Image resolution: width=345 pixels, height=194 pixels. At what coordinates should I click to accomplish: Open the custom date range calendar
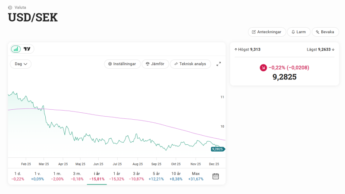click(x=216, y=176)
